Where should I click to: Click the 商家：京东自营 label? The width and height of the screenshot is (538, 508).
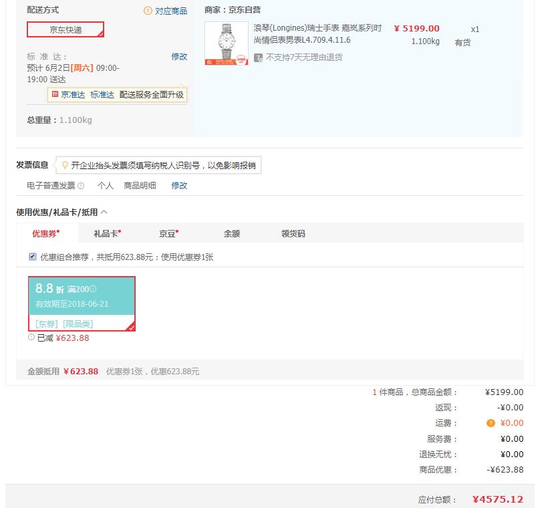click(233, 10)
